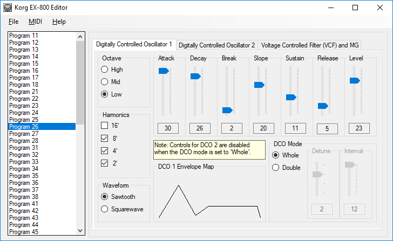Switch to Digitally Controlled Oscillator 2 tab
This screenshot has height=241, width=393.
[216, 45]
